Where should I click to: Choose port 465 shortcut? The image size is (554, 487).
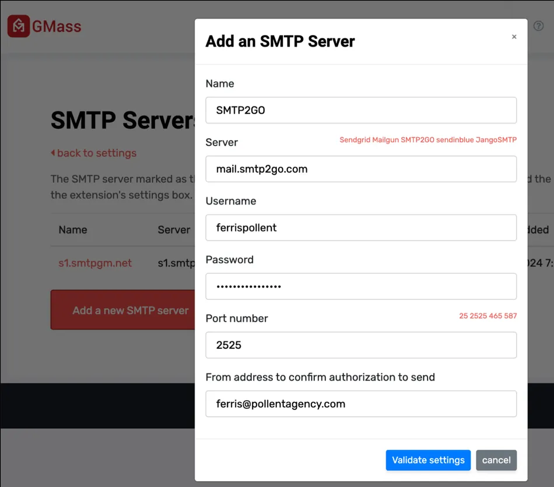tap(495, 316)
